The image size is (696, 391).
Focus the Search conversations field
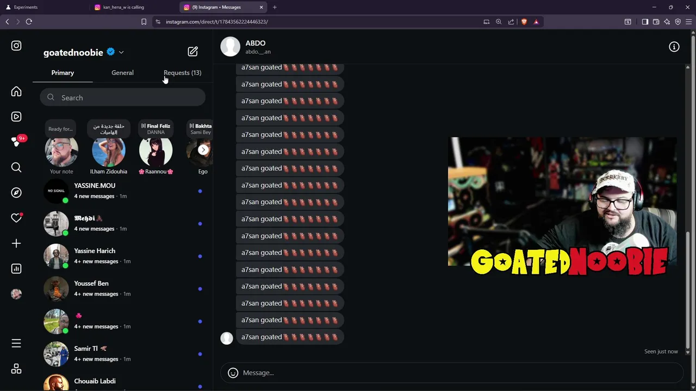122,98
